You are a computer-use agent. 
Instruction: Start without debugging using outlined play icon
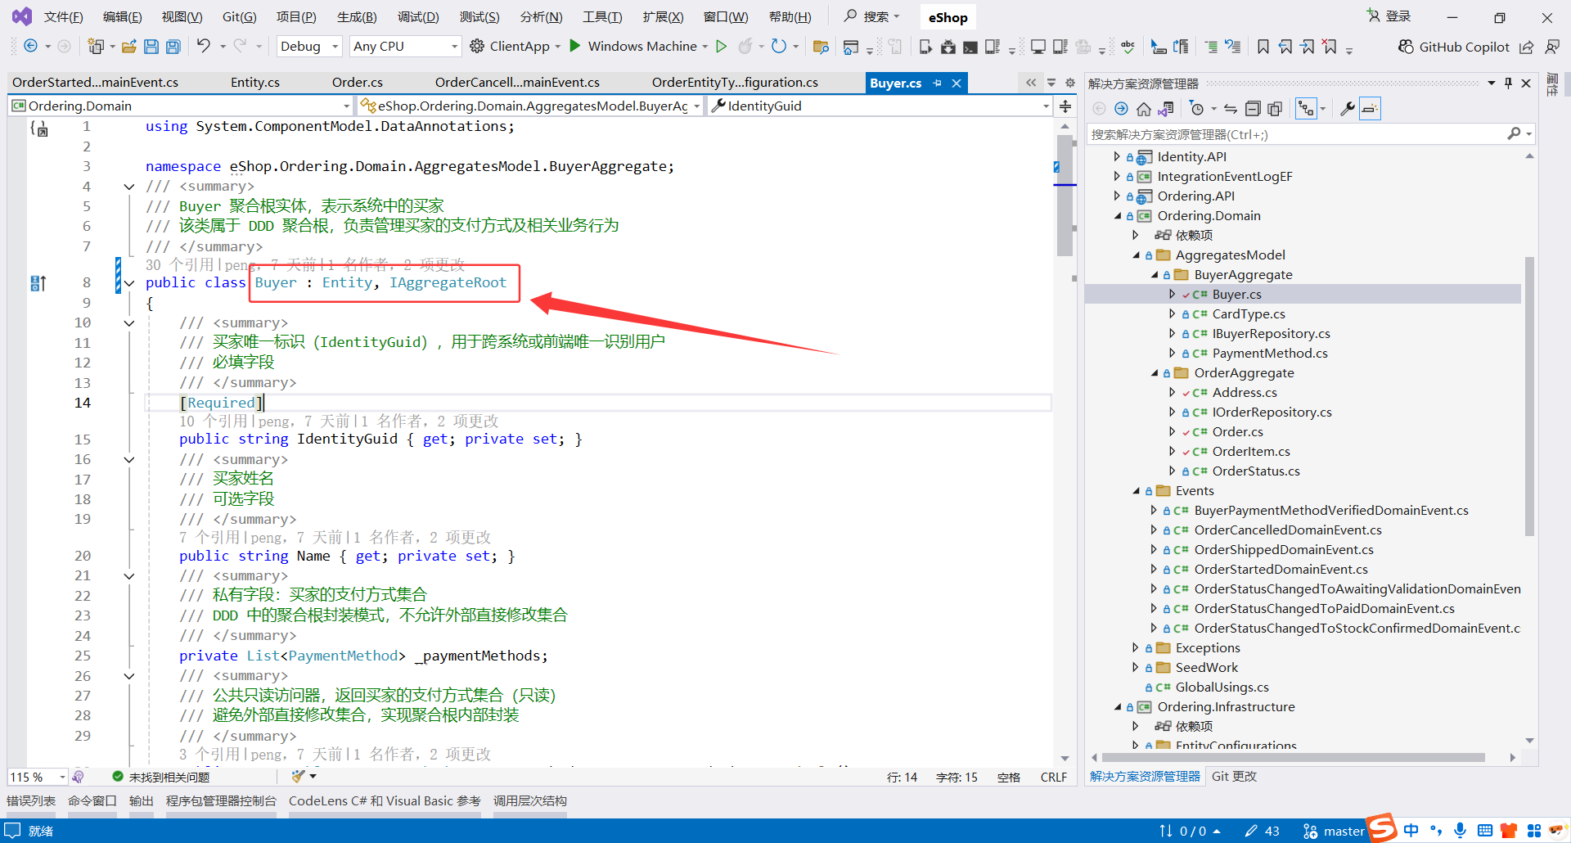click(x=721, y=47)
